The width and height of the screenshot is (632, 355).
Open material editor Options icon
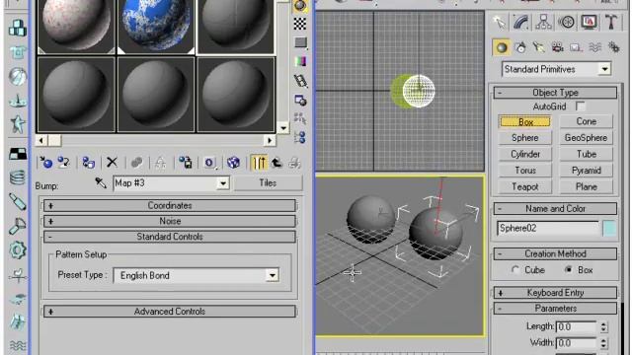(x=300, y=100)
